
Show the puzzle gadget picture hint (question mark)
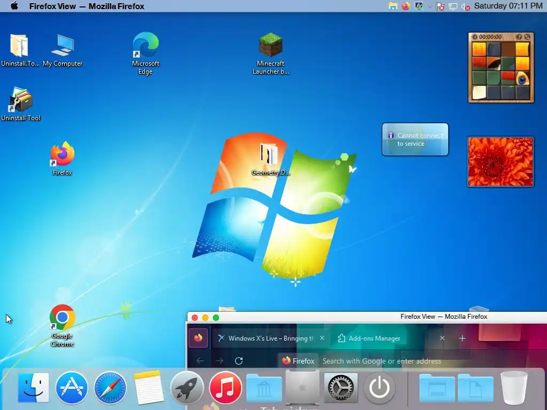pos(519,37)
